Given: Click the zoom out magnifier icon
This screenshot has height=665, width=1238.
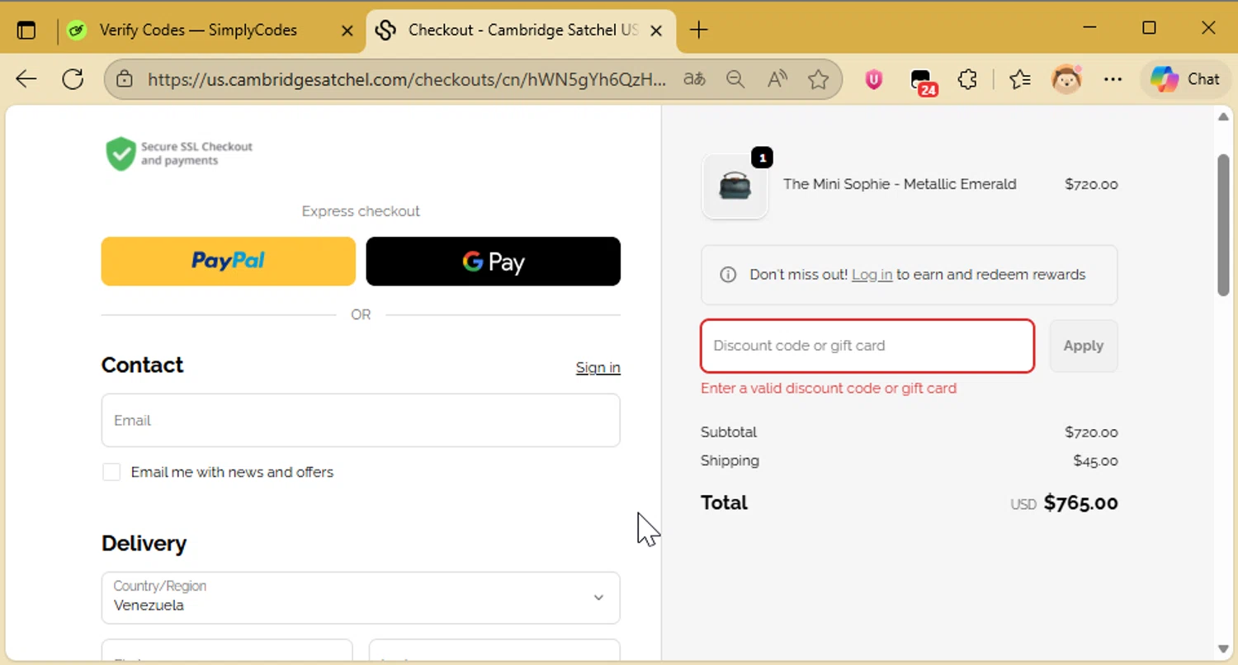Looking at the screenshot, I should click(735, 79).
